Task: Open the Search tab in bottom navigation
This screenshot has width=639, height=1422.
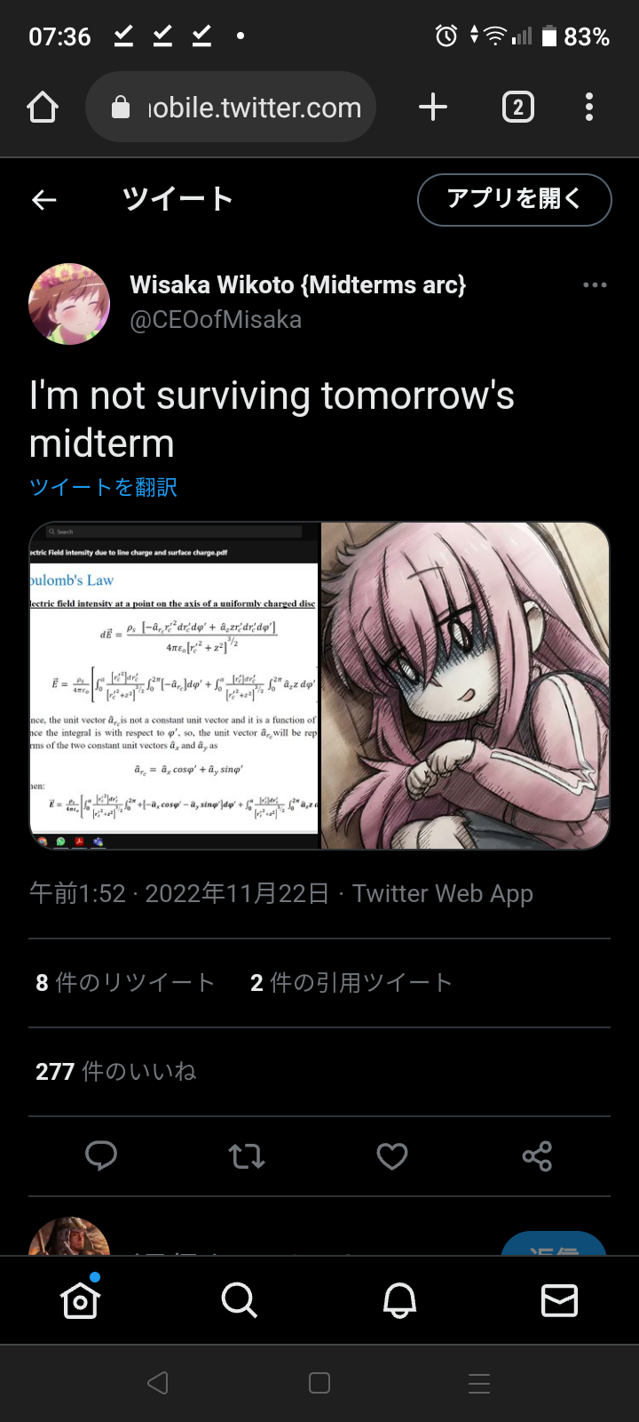Action: pos(240,1300)
